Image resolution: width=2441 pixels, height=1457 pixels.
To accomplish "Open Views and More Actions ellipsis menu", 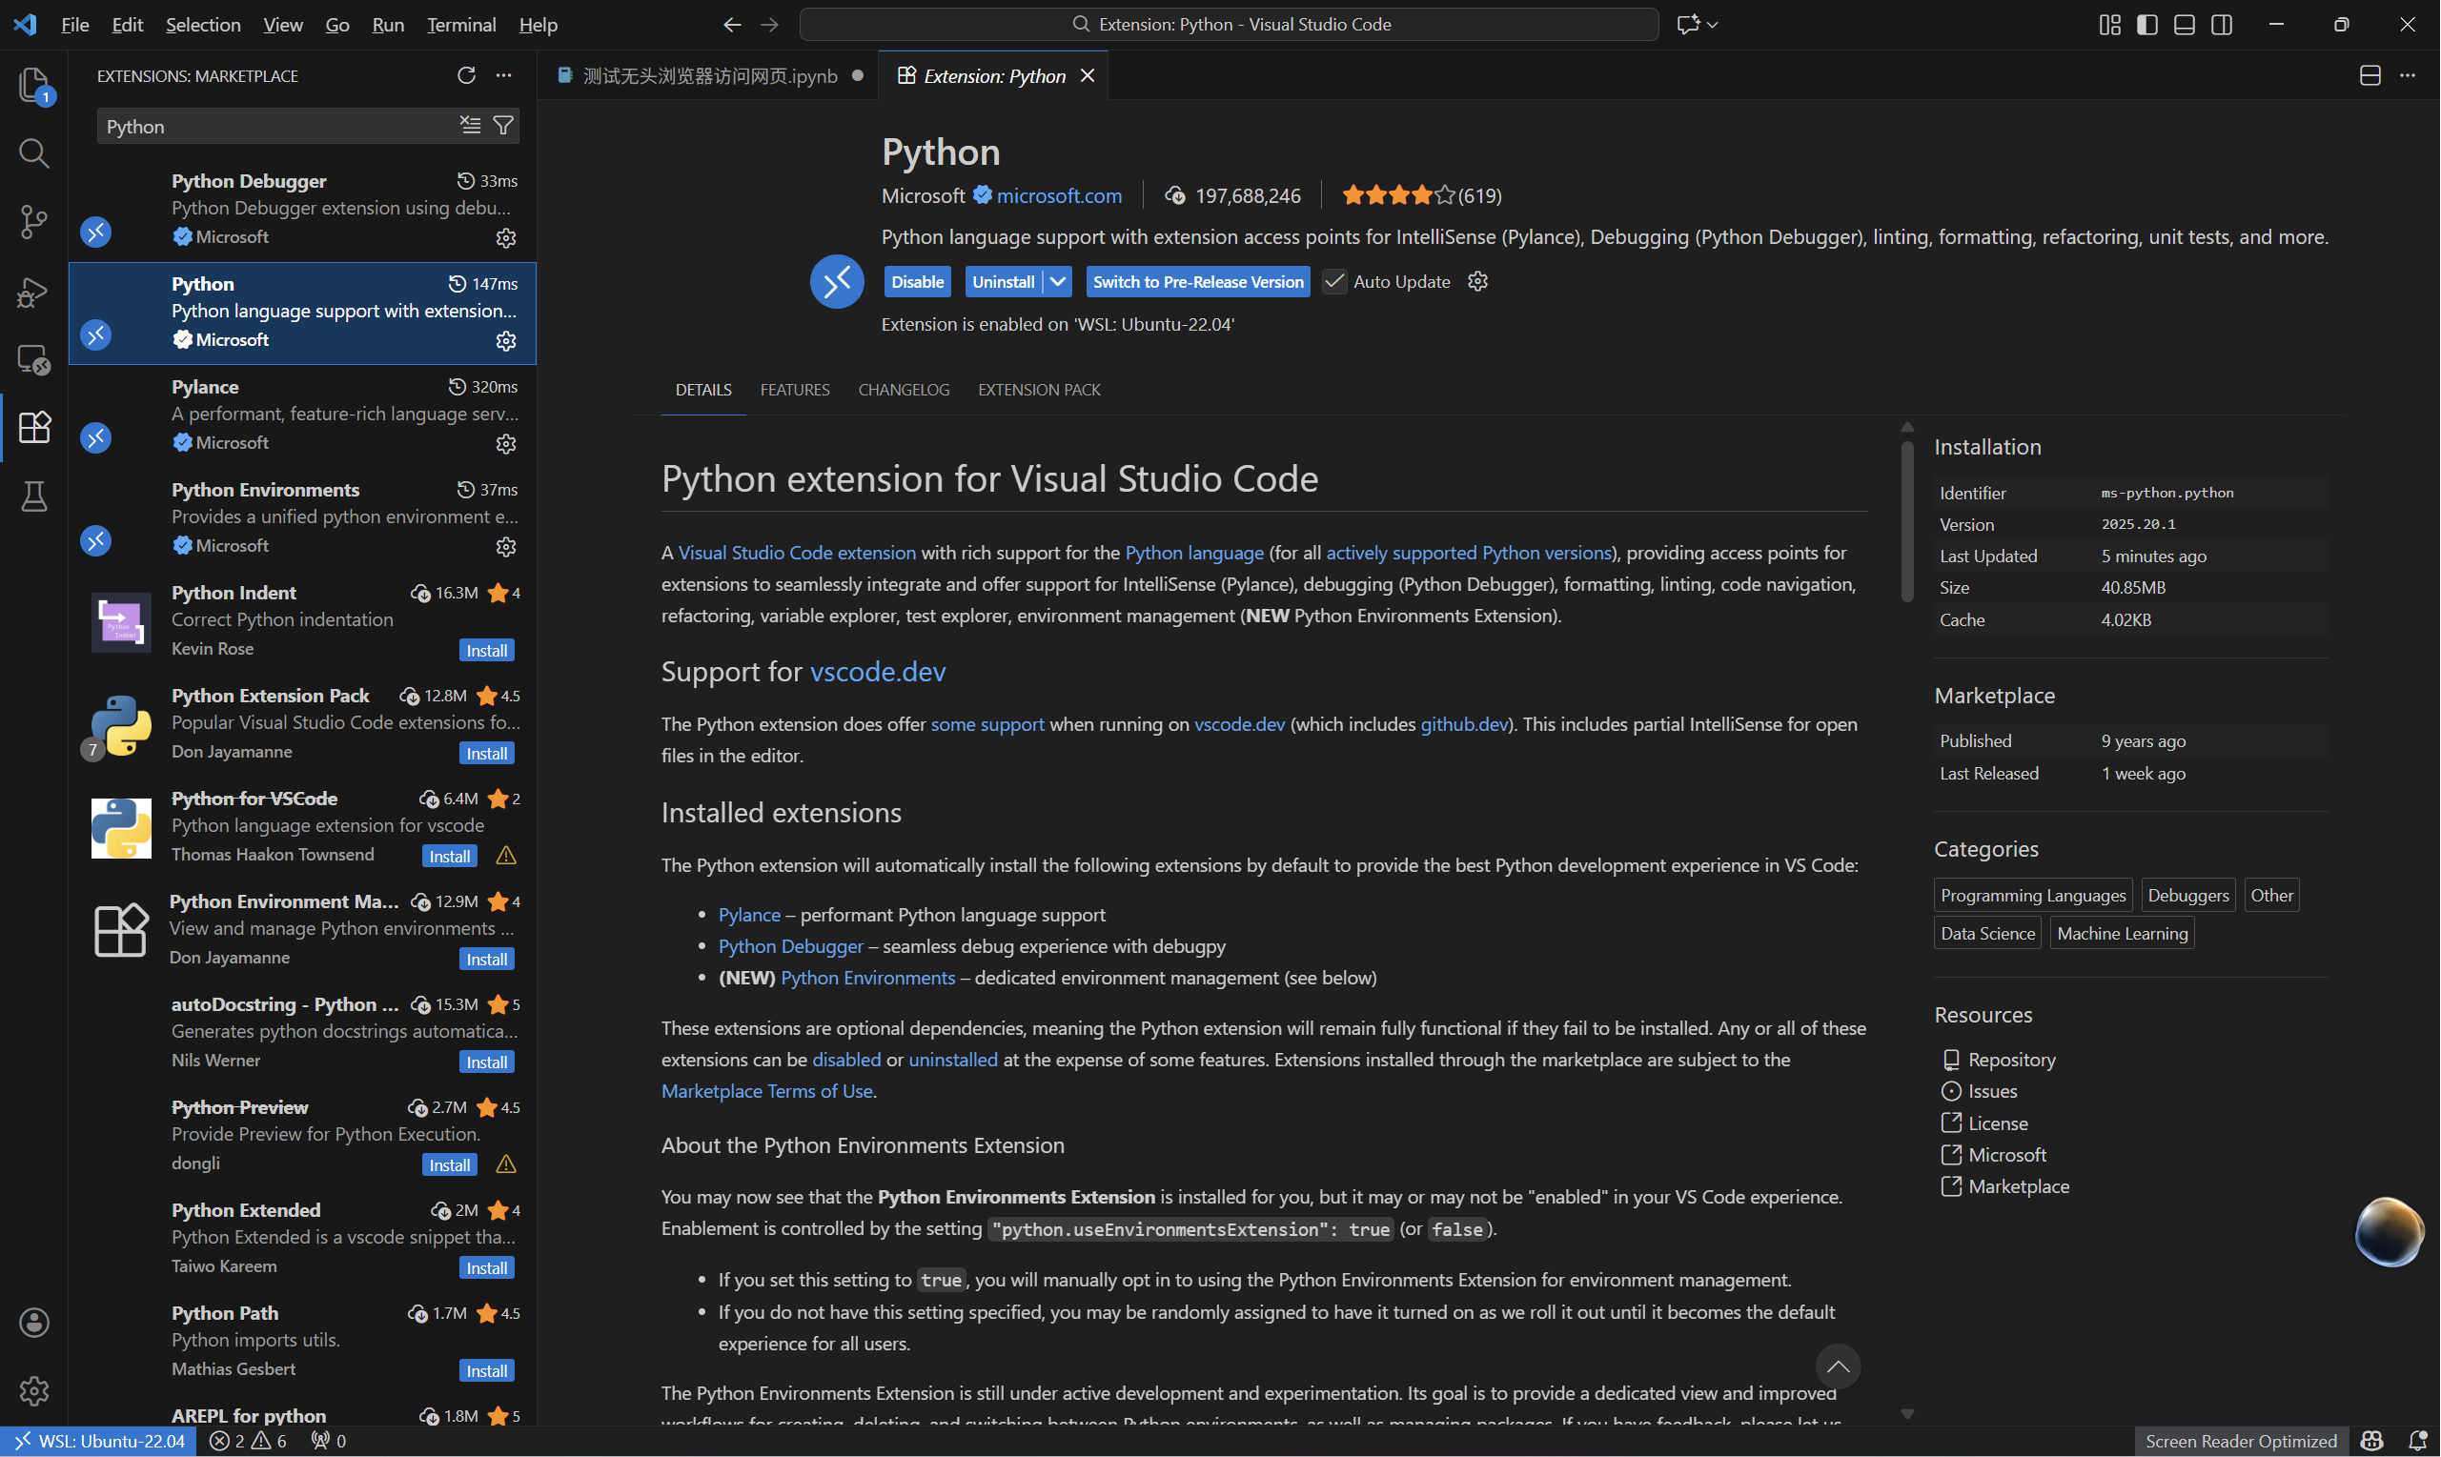I will pos(503,75).
